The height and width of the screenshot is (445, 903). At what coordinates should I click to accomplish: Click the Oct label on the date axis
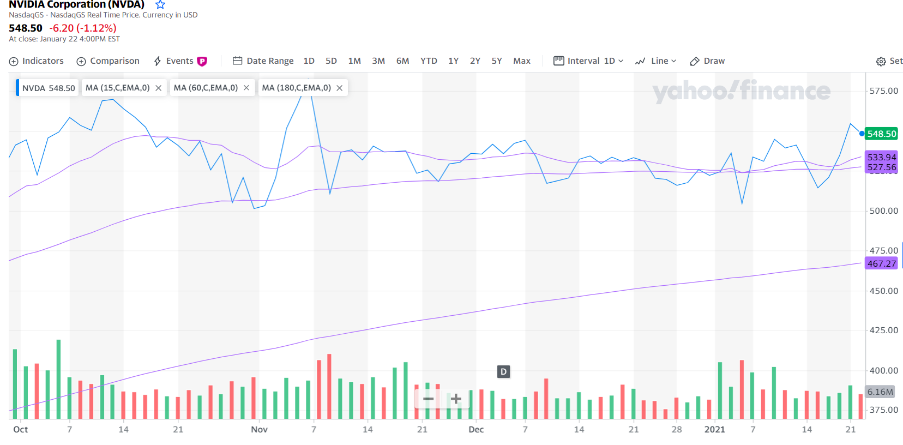pos(21,430)
